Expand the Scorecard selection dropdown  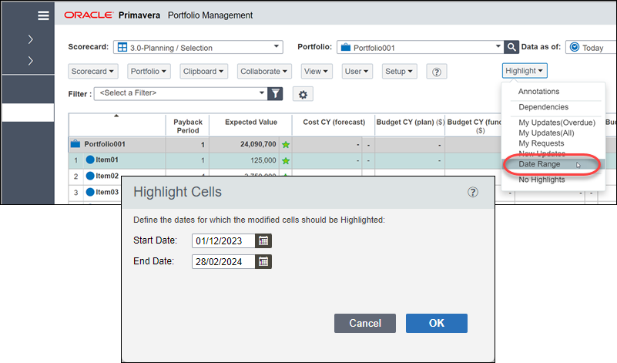[277, 47]
